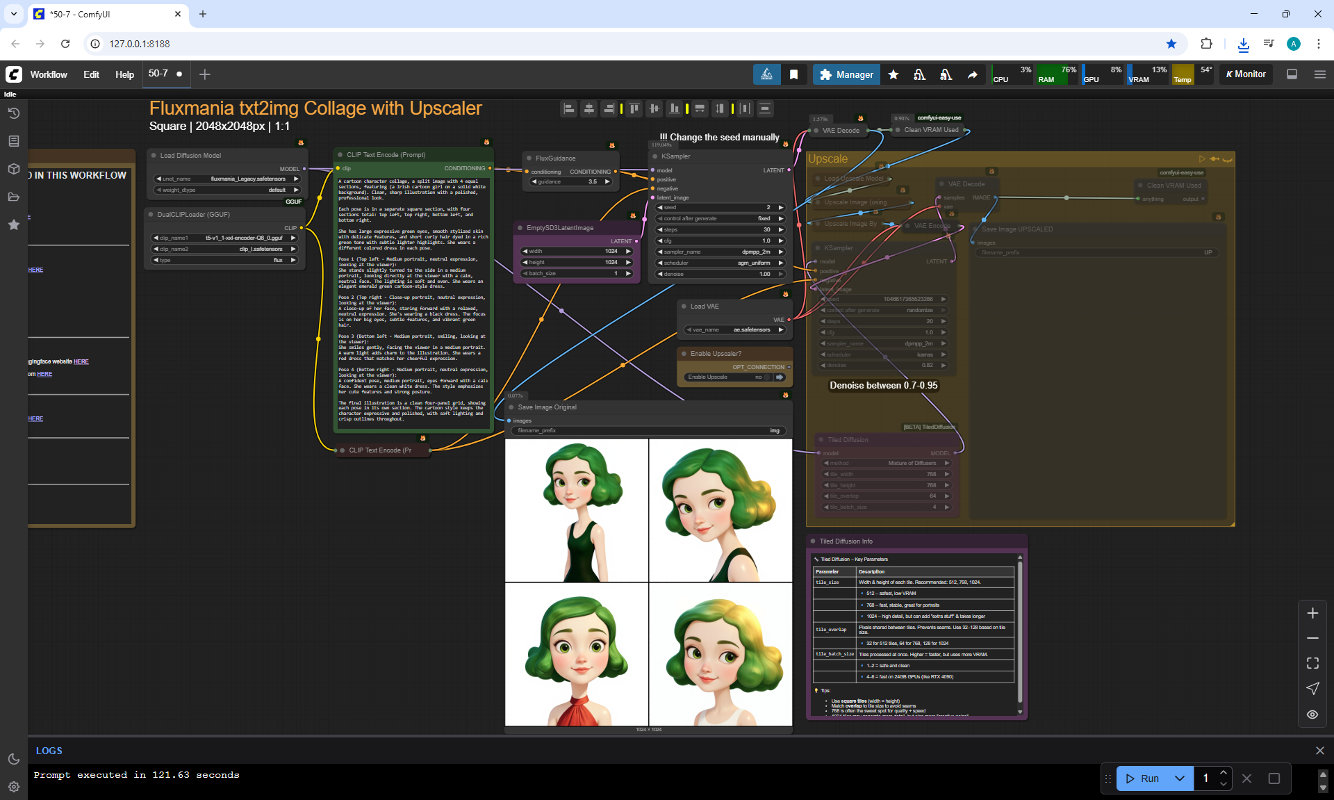Open the Workflow menu
Screen dimensions: 1334x800
click(x=49, y=74)
